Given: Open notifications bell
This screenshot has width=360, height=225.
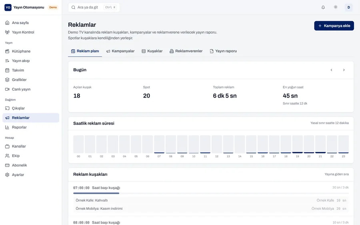Looking at the screenshot, I should 323,7.
